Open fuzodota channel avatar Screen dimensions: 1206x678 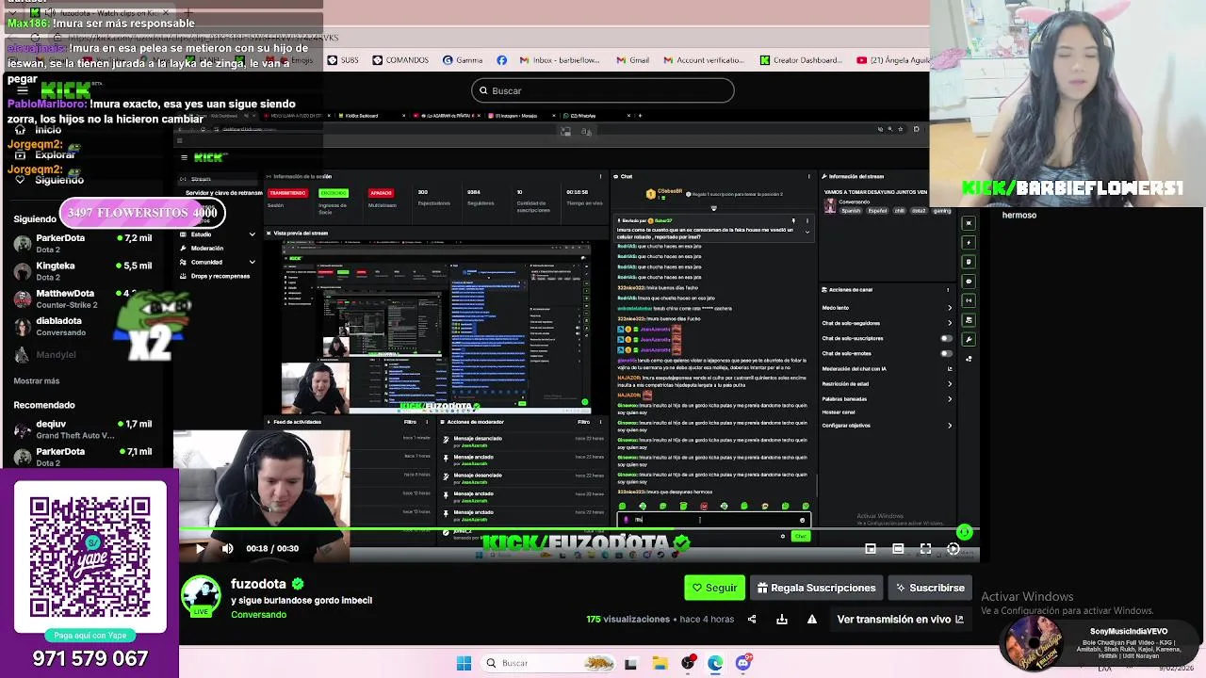tap(201, 595)
